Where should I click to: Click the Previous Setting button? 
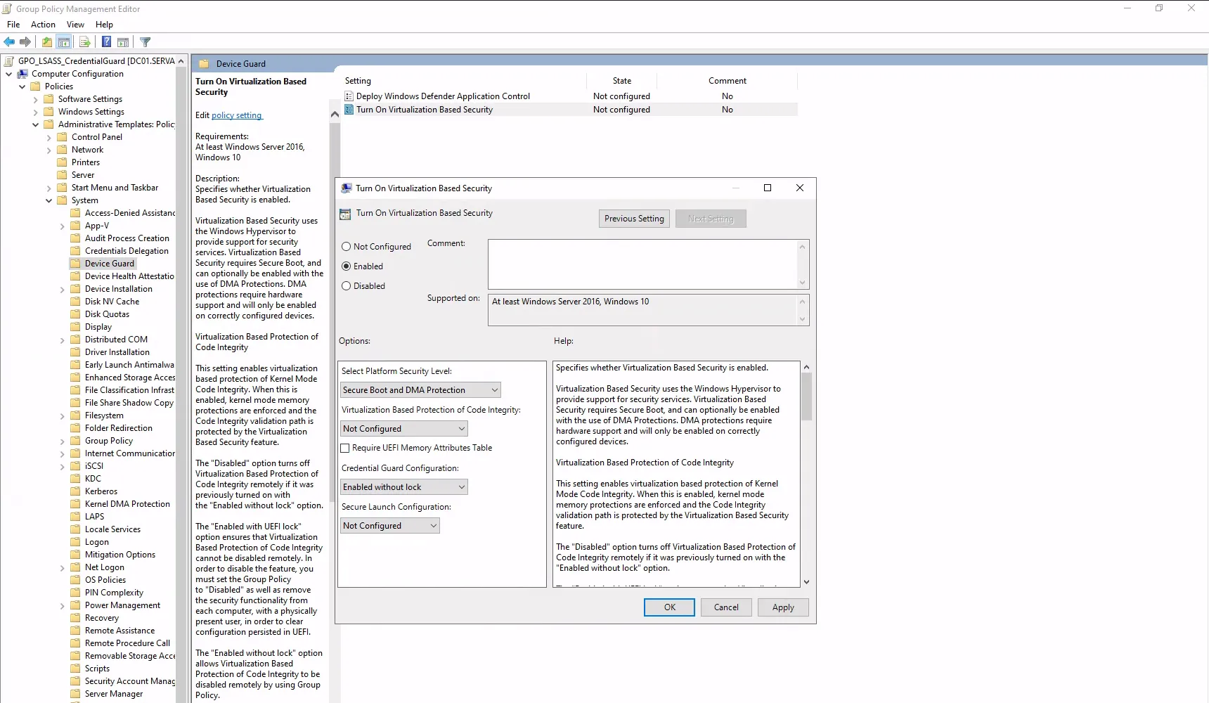pos(634,219)
